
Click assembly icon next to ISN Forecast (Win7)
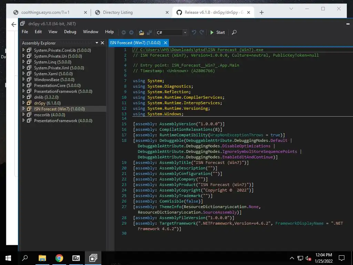click(x=29, y=109)
